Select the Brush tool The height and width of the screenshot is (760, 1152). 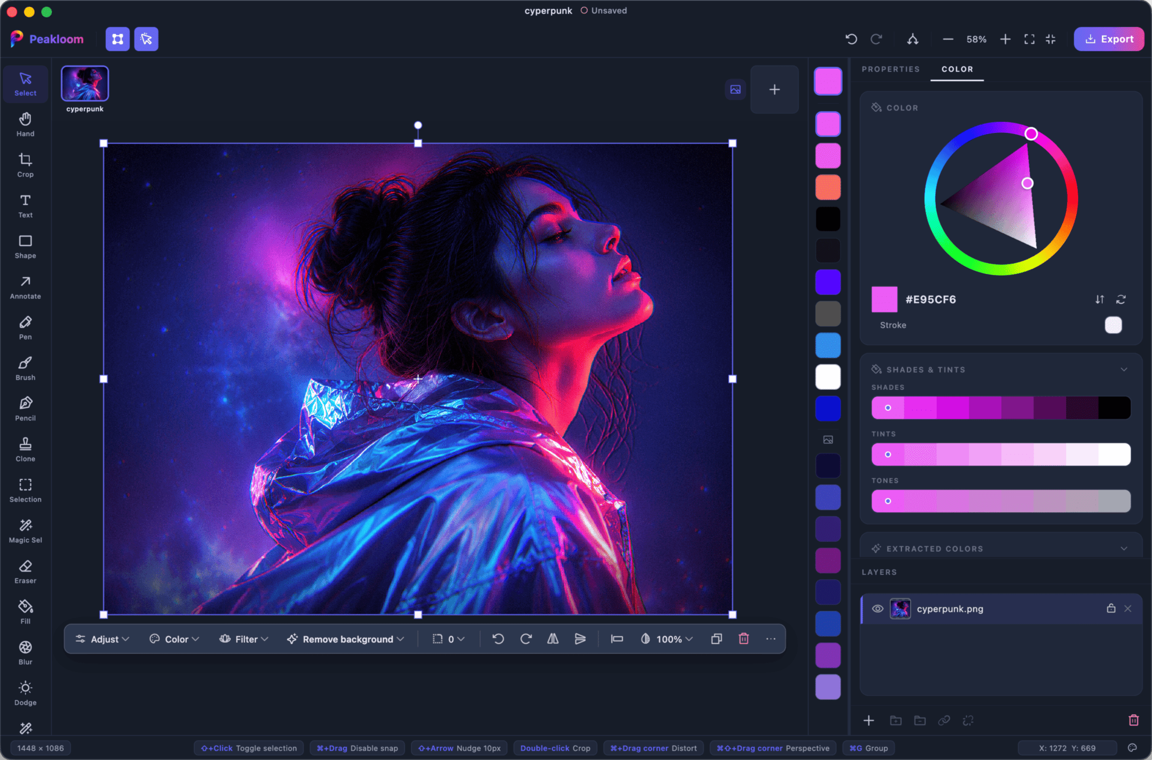[25, 368]
